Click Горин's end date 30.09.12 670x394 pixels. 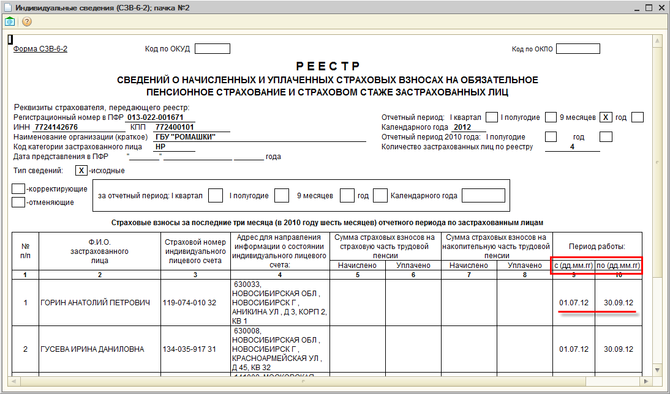(x=619, y=303)
